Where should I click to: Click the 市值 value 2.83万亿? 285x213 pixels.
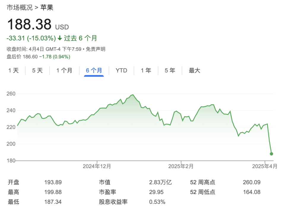click(160, 182)
